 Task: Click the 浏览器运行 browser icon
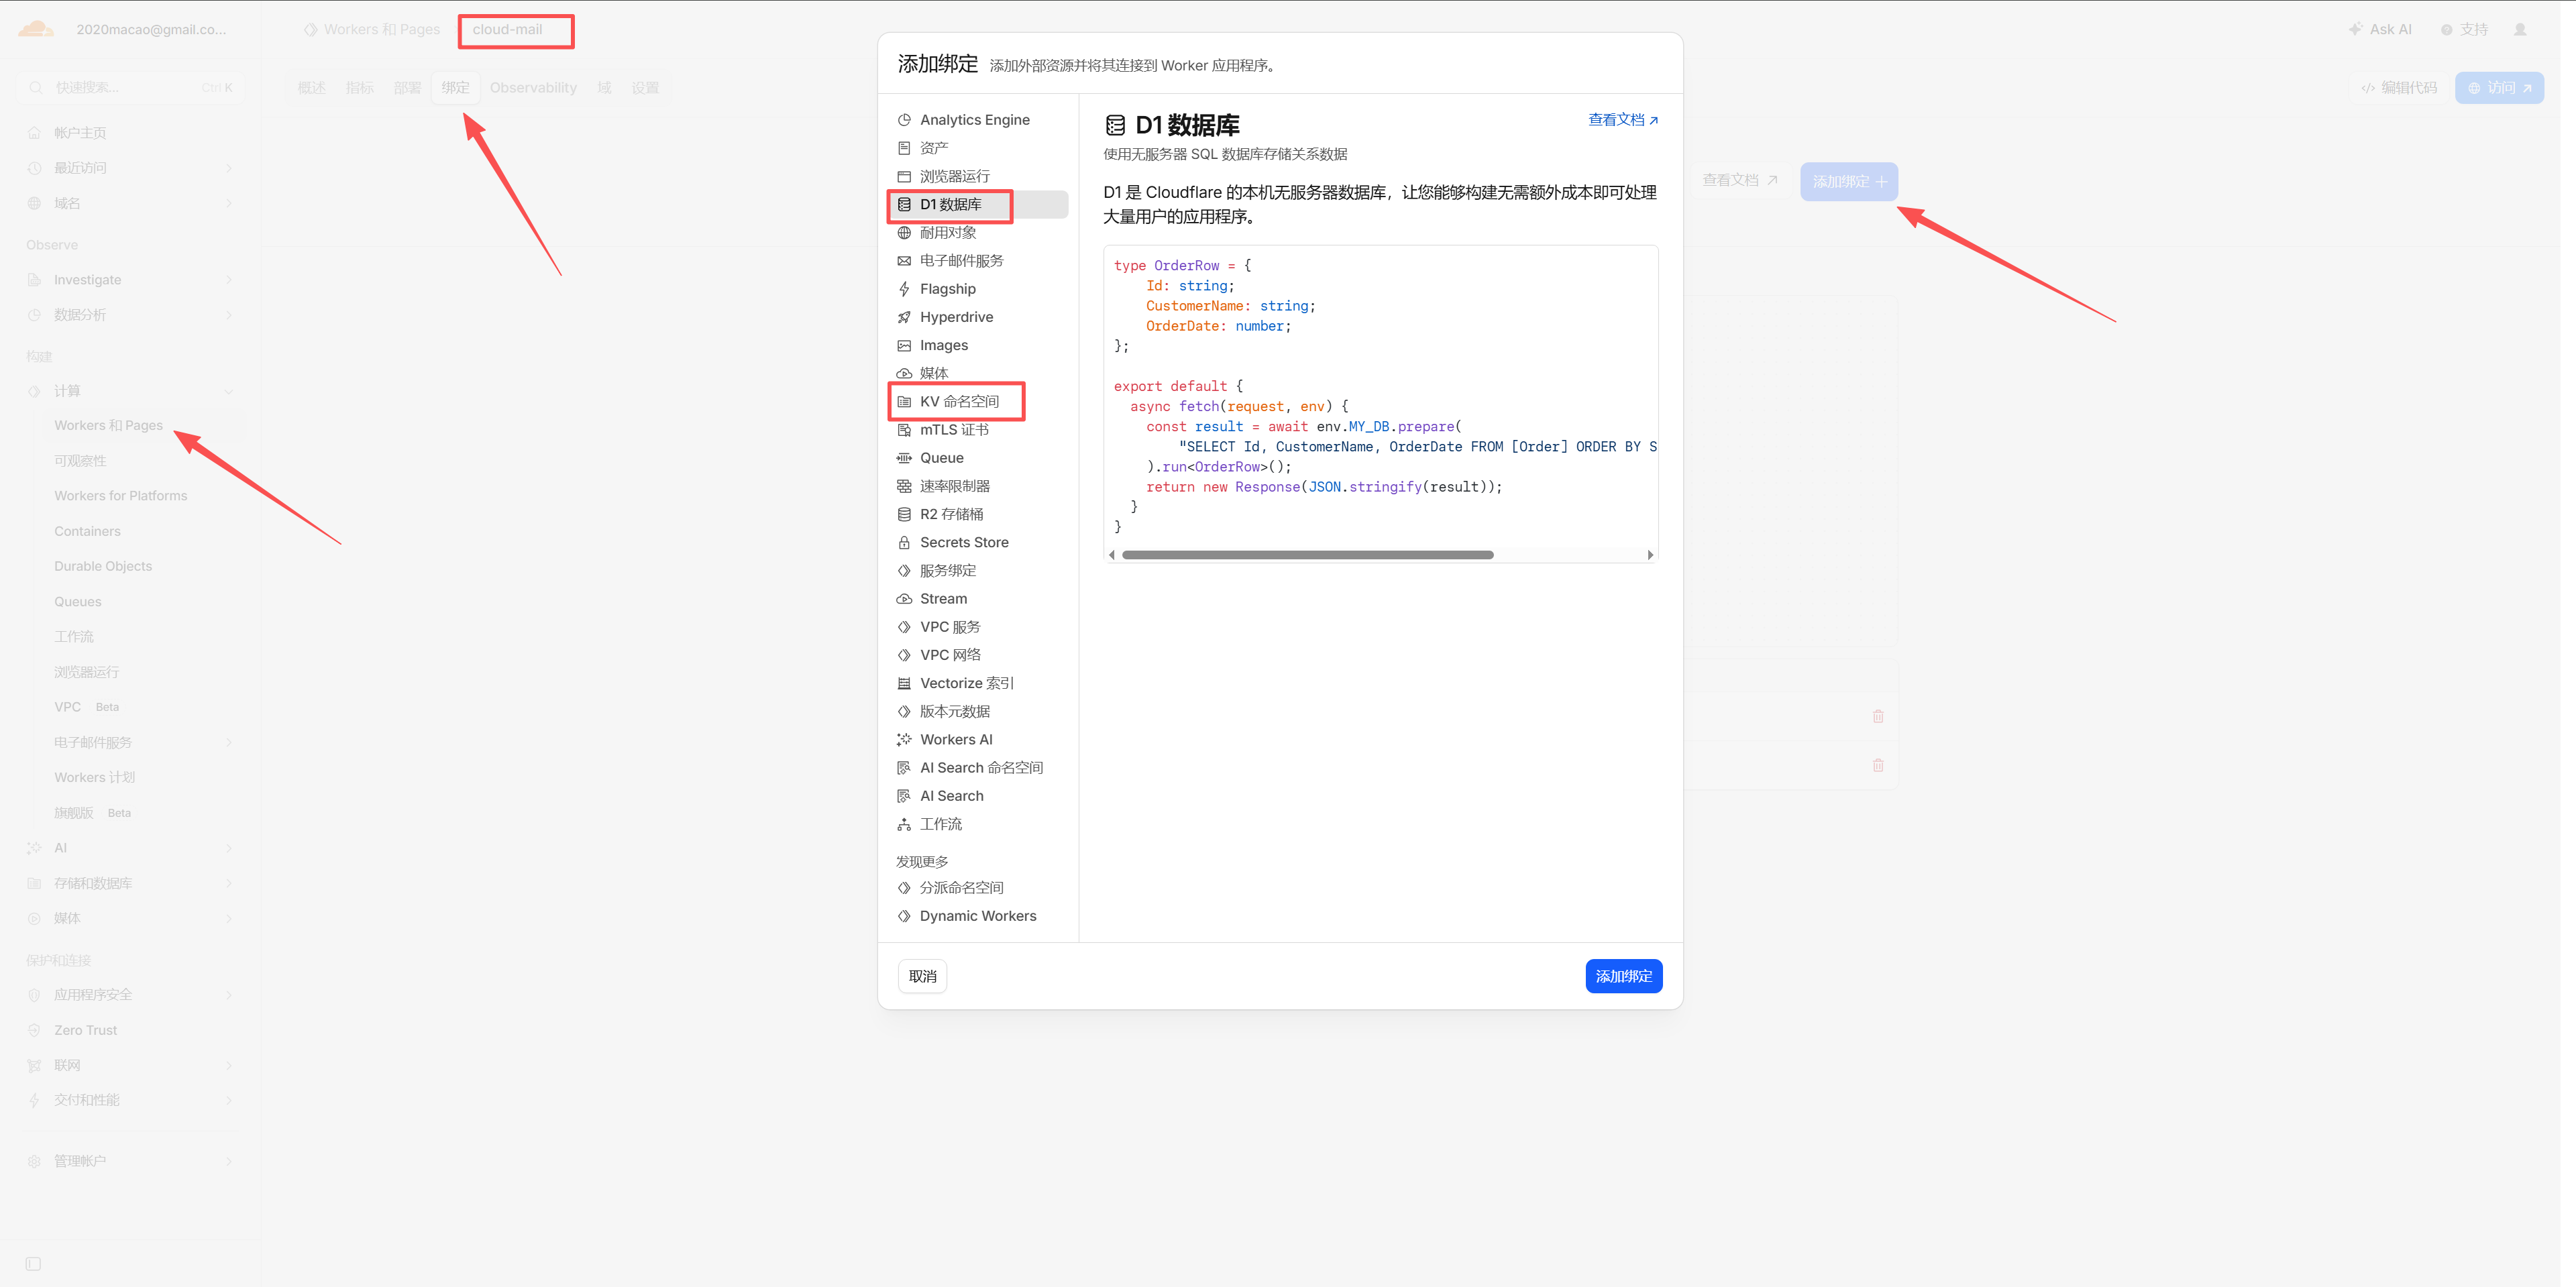(904, 176)
